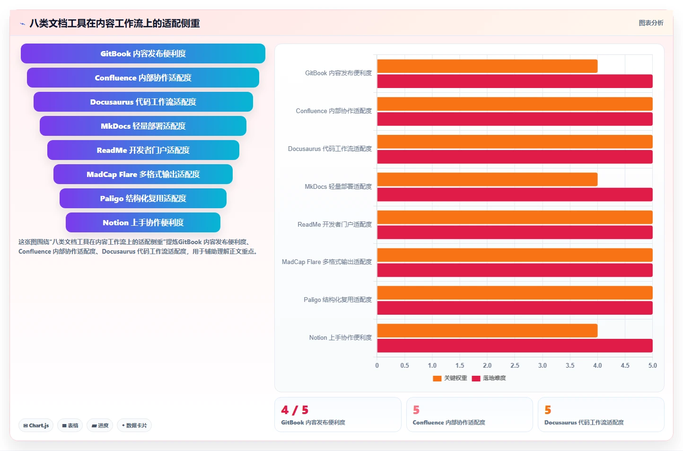Click the chart axis label ReadMe 开发者门户适配度
This screenshot has height=451, width=683.
point(335,225)
